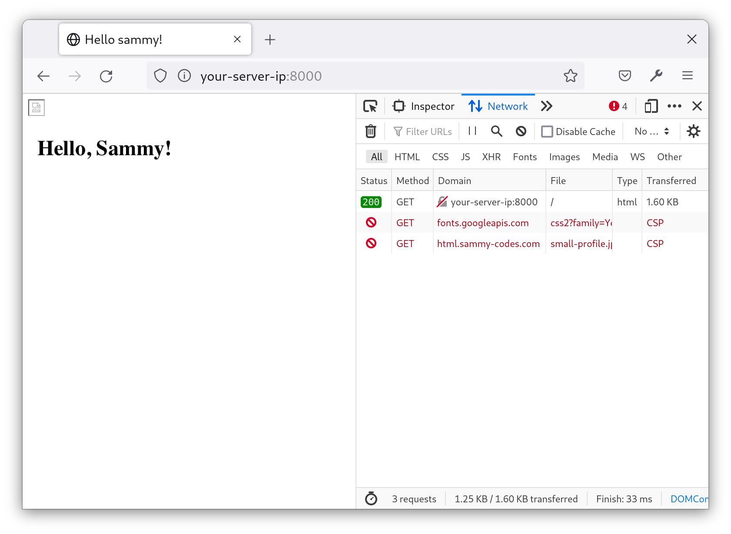
Task: Click the fonts.googleapis.com request row
Action: (x=483, y=223)
